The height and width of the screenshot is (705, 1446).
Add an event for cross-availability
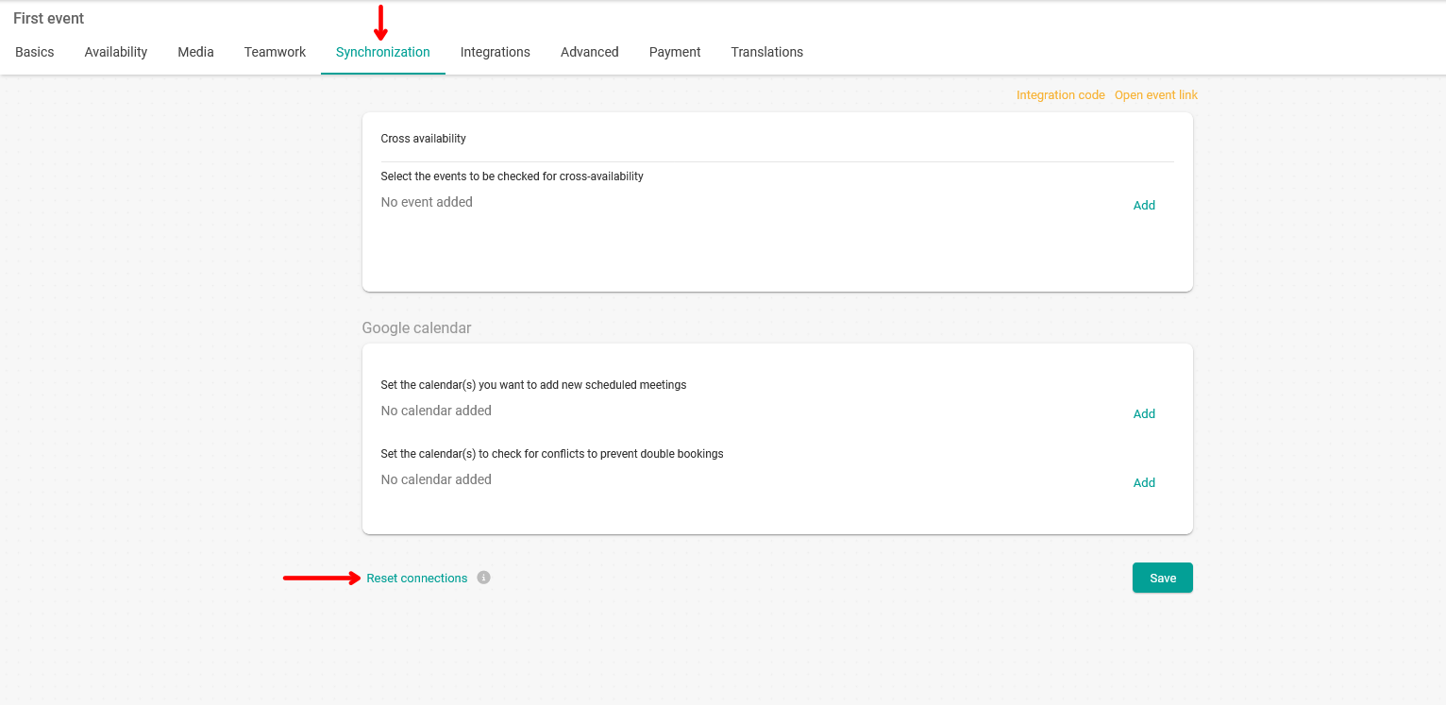click(1144, 205)
